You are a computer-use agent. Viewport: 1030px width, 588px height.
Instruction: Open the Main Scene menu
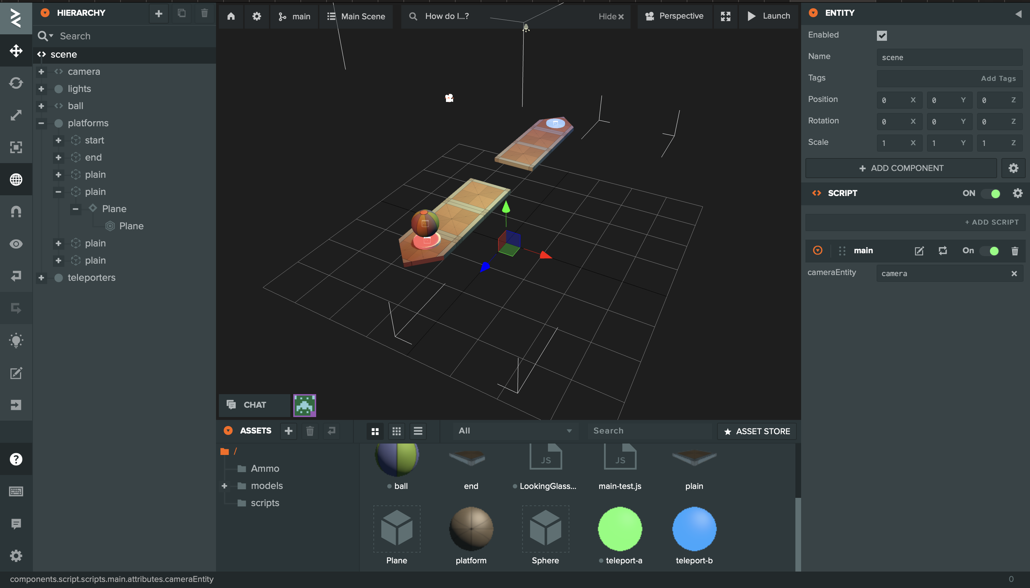[x=356, y=16]
